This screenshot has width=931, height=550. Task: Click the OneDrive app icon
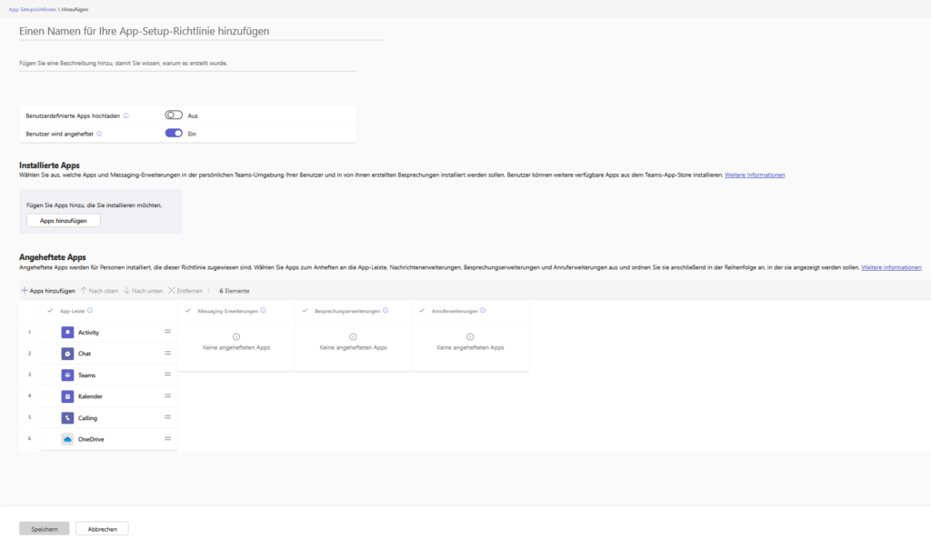coord(68,439)
